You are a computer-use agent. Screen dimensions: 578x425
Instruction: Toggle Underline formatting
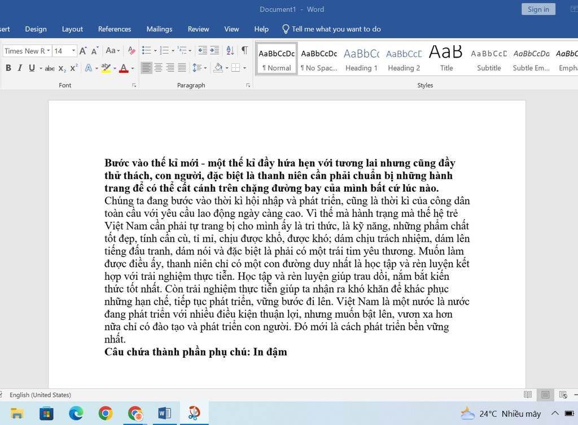(x=32, y=68)
